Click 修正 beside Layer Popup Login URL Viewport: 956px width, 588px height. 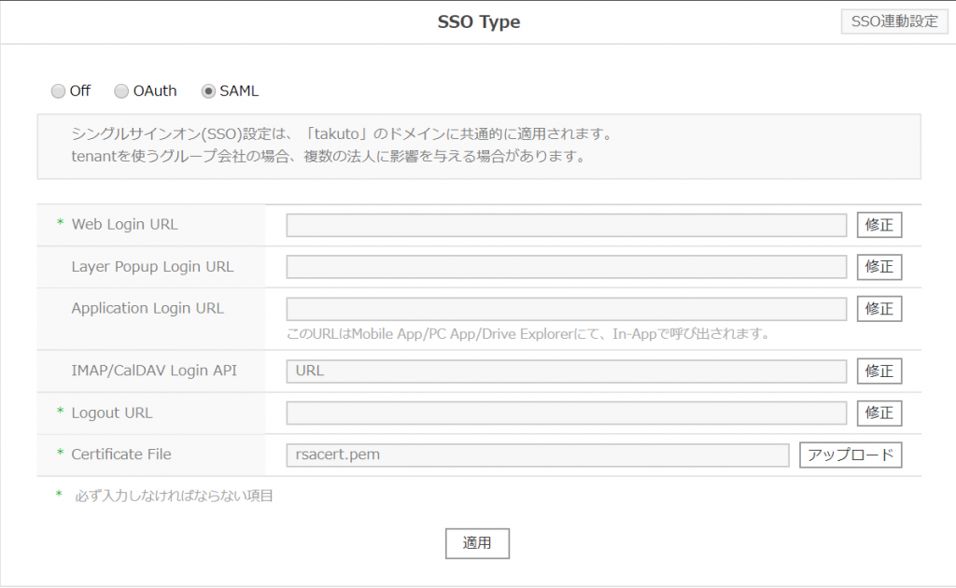coord(879,267)
